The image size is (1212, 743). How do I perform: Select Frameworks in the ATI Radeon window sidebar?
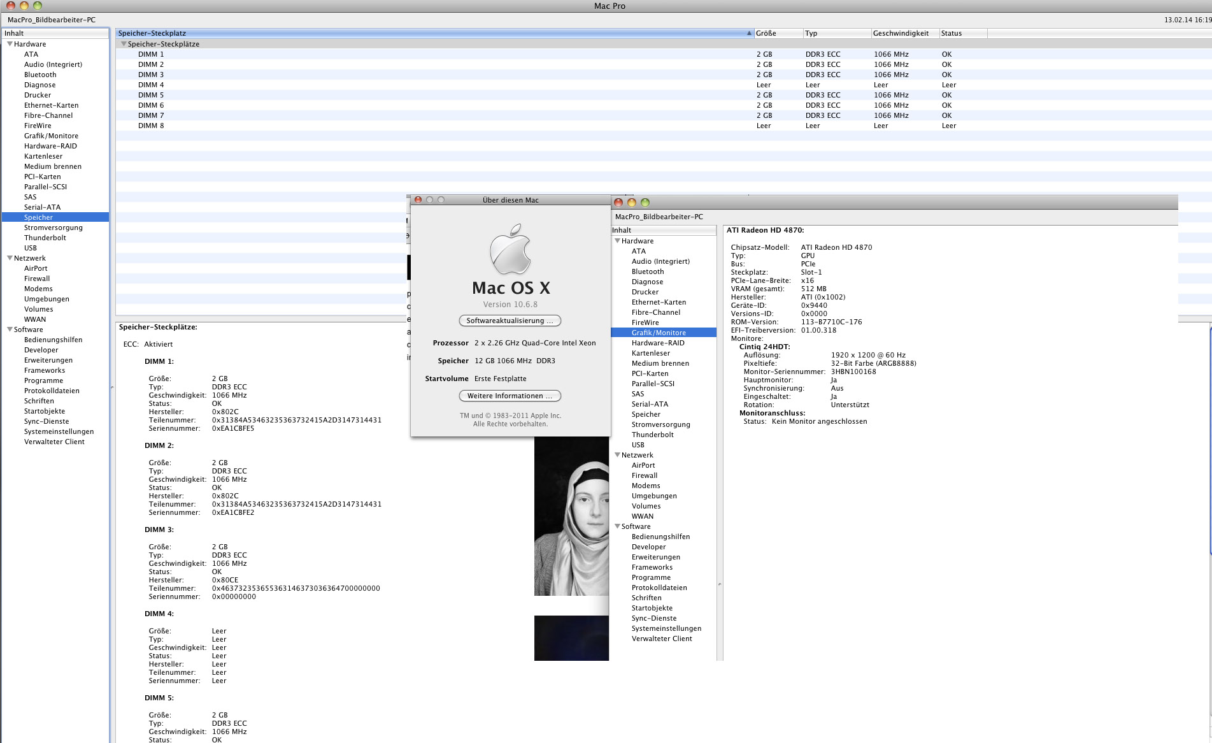(x=652, y=567)
